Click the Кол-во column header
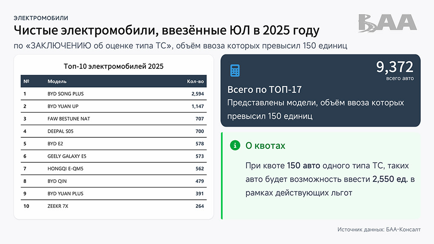This screenshot has height=244, width=434. (195, 81)
